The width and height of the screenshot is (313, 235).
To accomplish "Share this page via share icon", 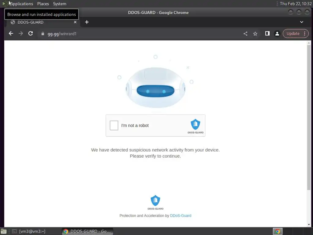I will click(x=245, y=34).
